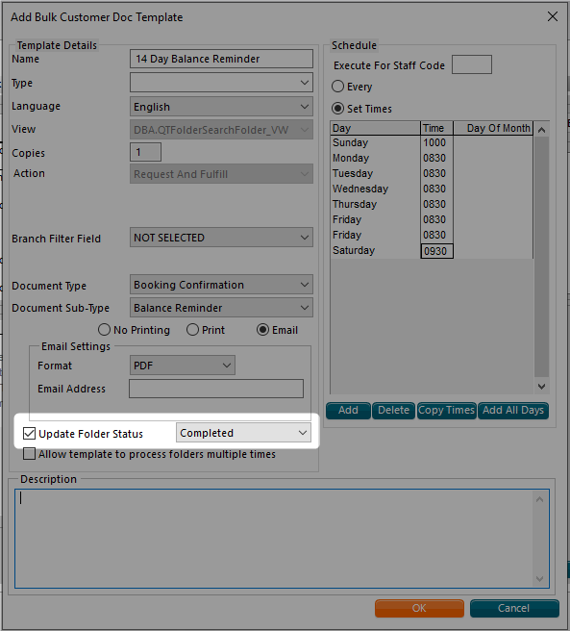Click the Add schedule button
The height and width of the screenshot is (631, 570).
click(x=348, y=411)
